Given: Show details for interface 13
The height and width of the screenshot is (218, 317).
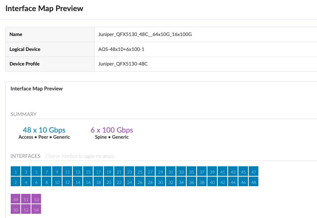Looking at the screenshot, I should pos(78,171).
